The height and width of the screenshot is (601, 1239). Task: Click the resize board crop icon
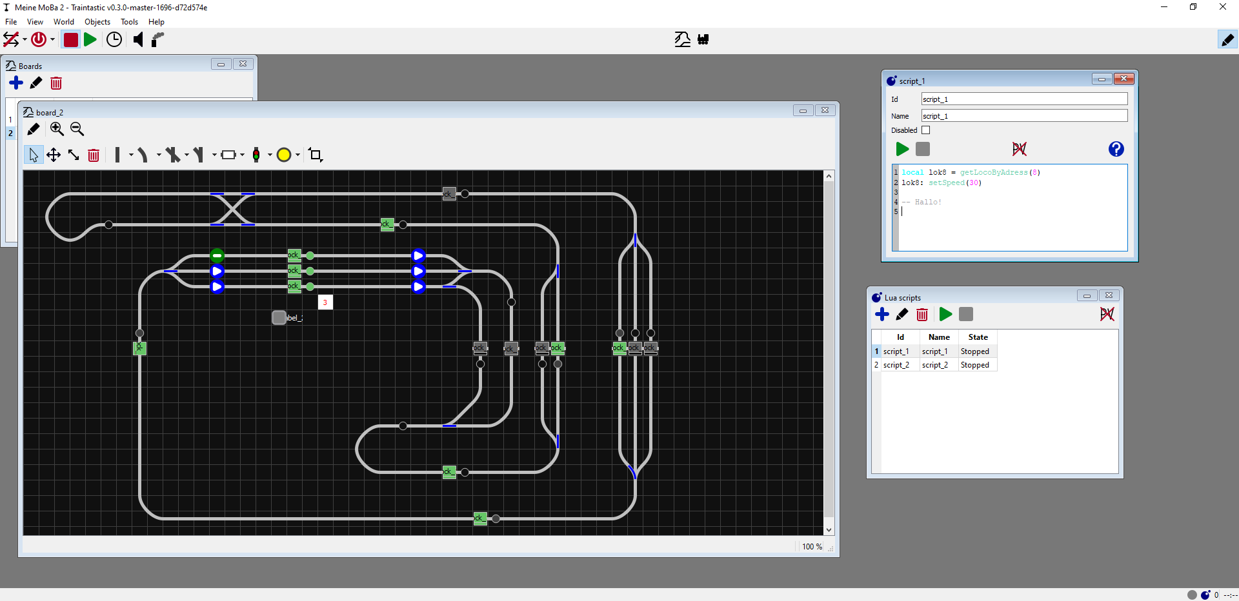coord(316,155)
